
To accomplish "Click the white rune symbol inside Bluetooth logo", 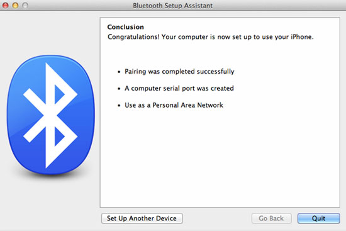I will pos(50,115).
